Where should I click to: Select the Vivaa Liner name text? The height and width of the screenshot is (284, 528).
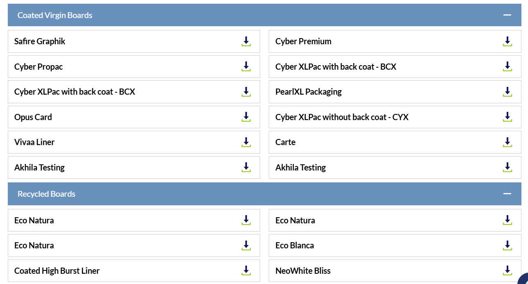(34, 142)
